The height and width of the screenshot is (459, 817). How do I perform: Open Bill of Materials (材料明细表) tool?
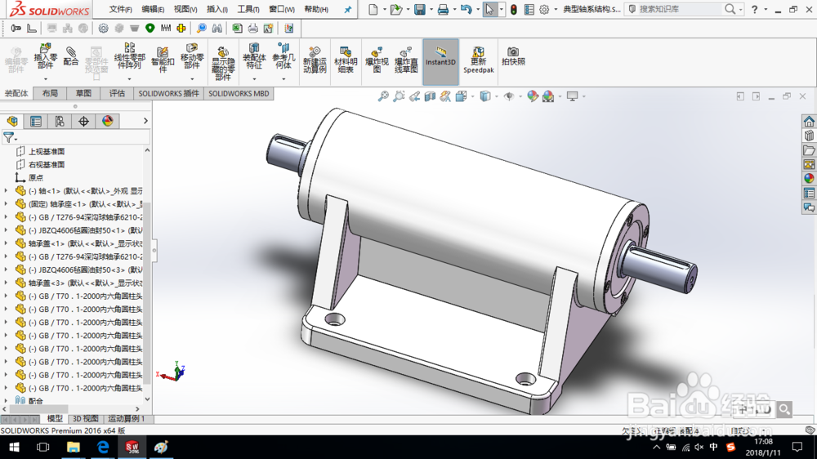pos(345,60)
